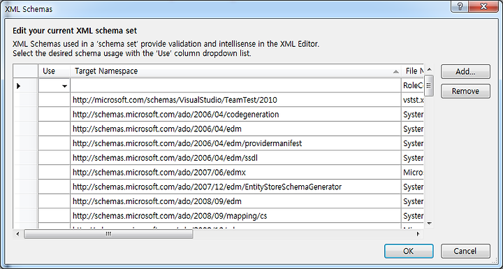Select the ado/2006/04/codegeneration namespace cell
Screen dimensions: 503x269
(236, 115)
